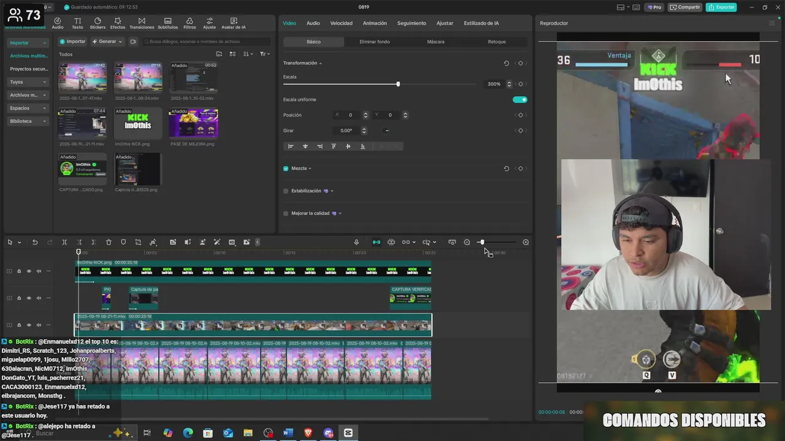The width and height of the screenshot is (785, 441).
Task: Open the Avatar de IA panel
Action: pyautogui.click(x=234, y=23)
